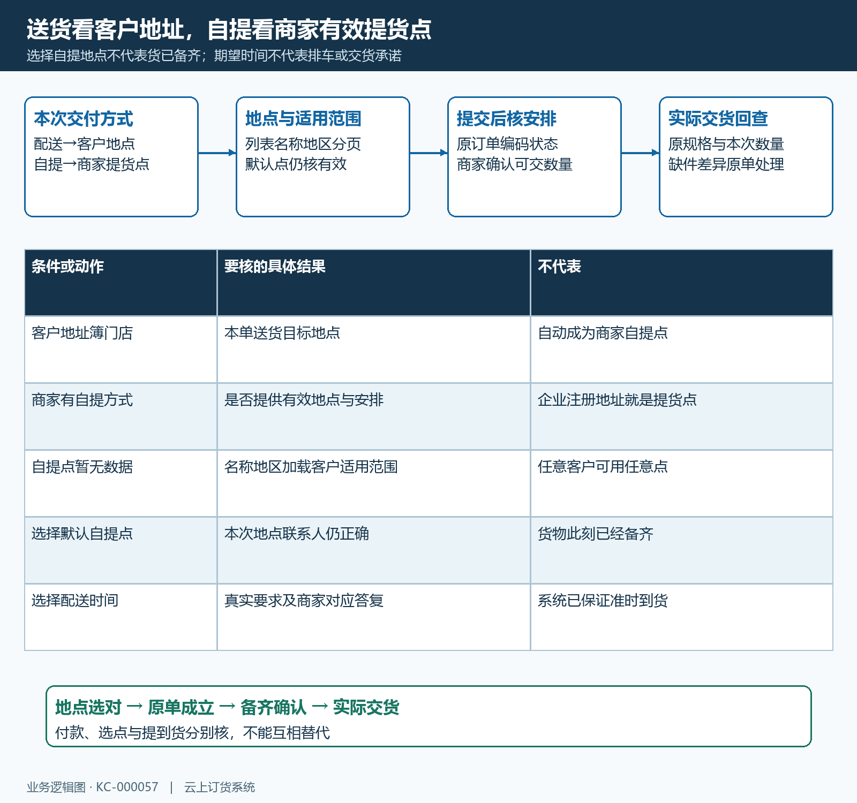Click the line 默认点仍核有效
Screen dimensions: 857x803
click(296, 164)
